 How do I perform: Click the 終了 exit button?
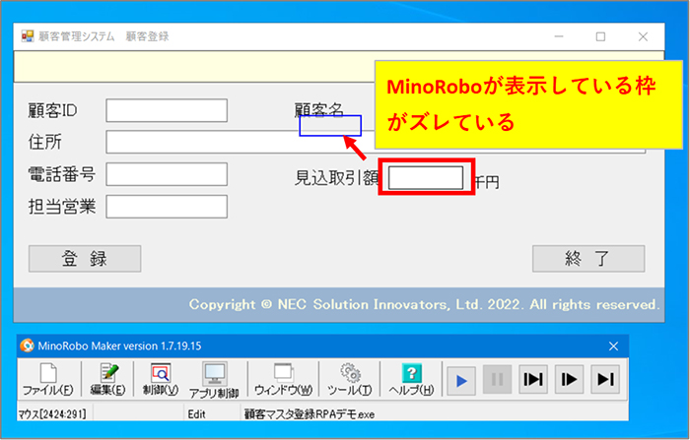click(x=587, y=259)
